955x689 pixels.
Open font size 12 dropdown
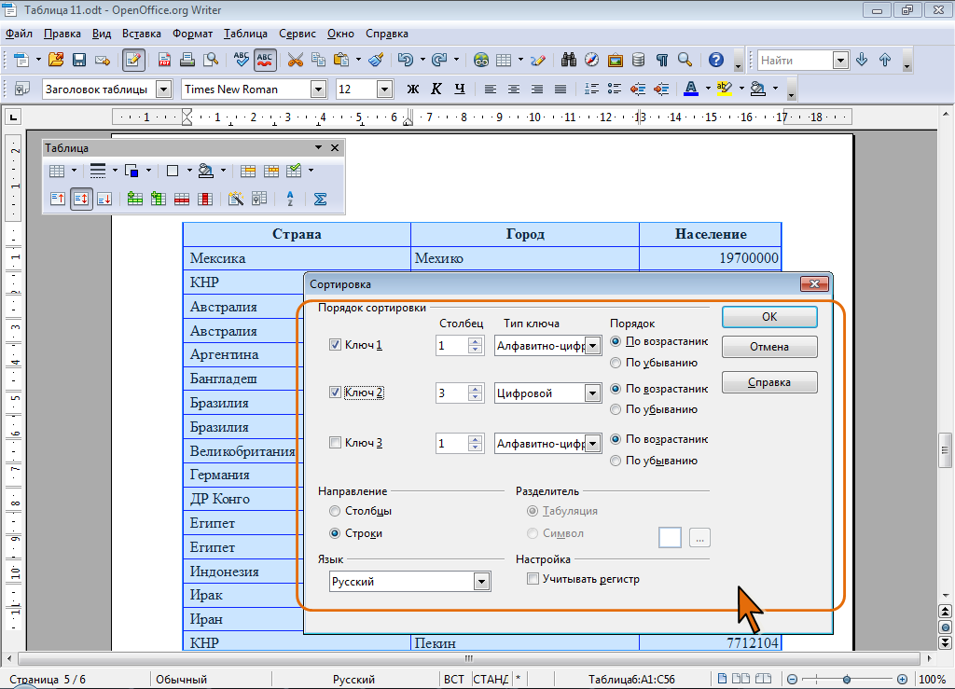(384, 89)
